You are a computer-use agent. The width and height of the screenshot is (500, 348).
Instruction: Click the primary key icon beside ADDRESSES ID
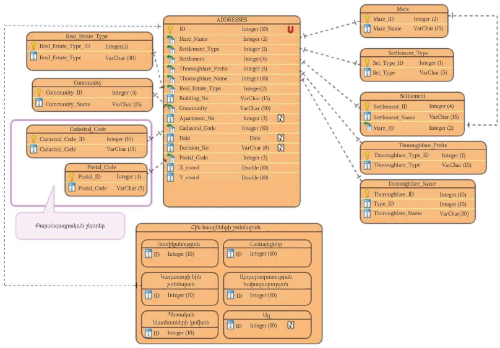(x=171, y=29)
